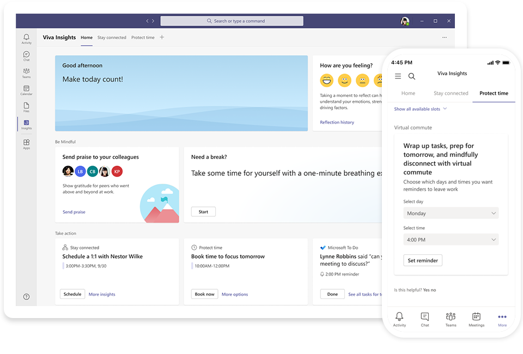Expand the Select time 4:00 PM dropdown
Image resolution: width=523 pixels, height=354 pixels.
(x=451, y=240)
